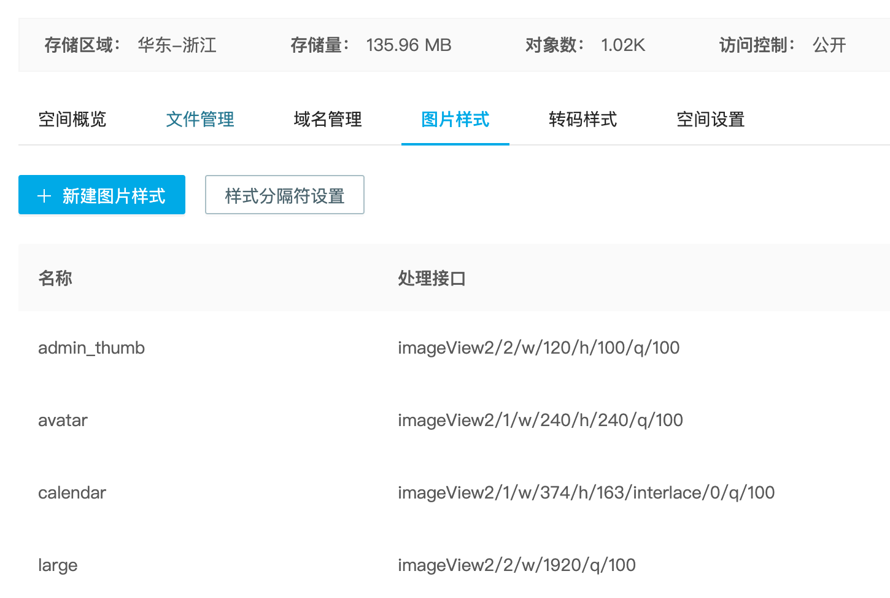The image size is (890, 598).
Task: Click the 新建图片样式 button
Action: point(102,195)
